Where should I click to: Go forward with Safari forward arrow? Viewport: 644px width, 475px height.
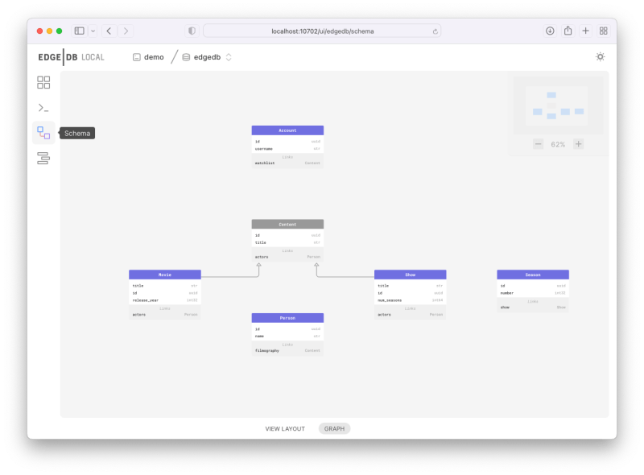126,31
